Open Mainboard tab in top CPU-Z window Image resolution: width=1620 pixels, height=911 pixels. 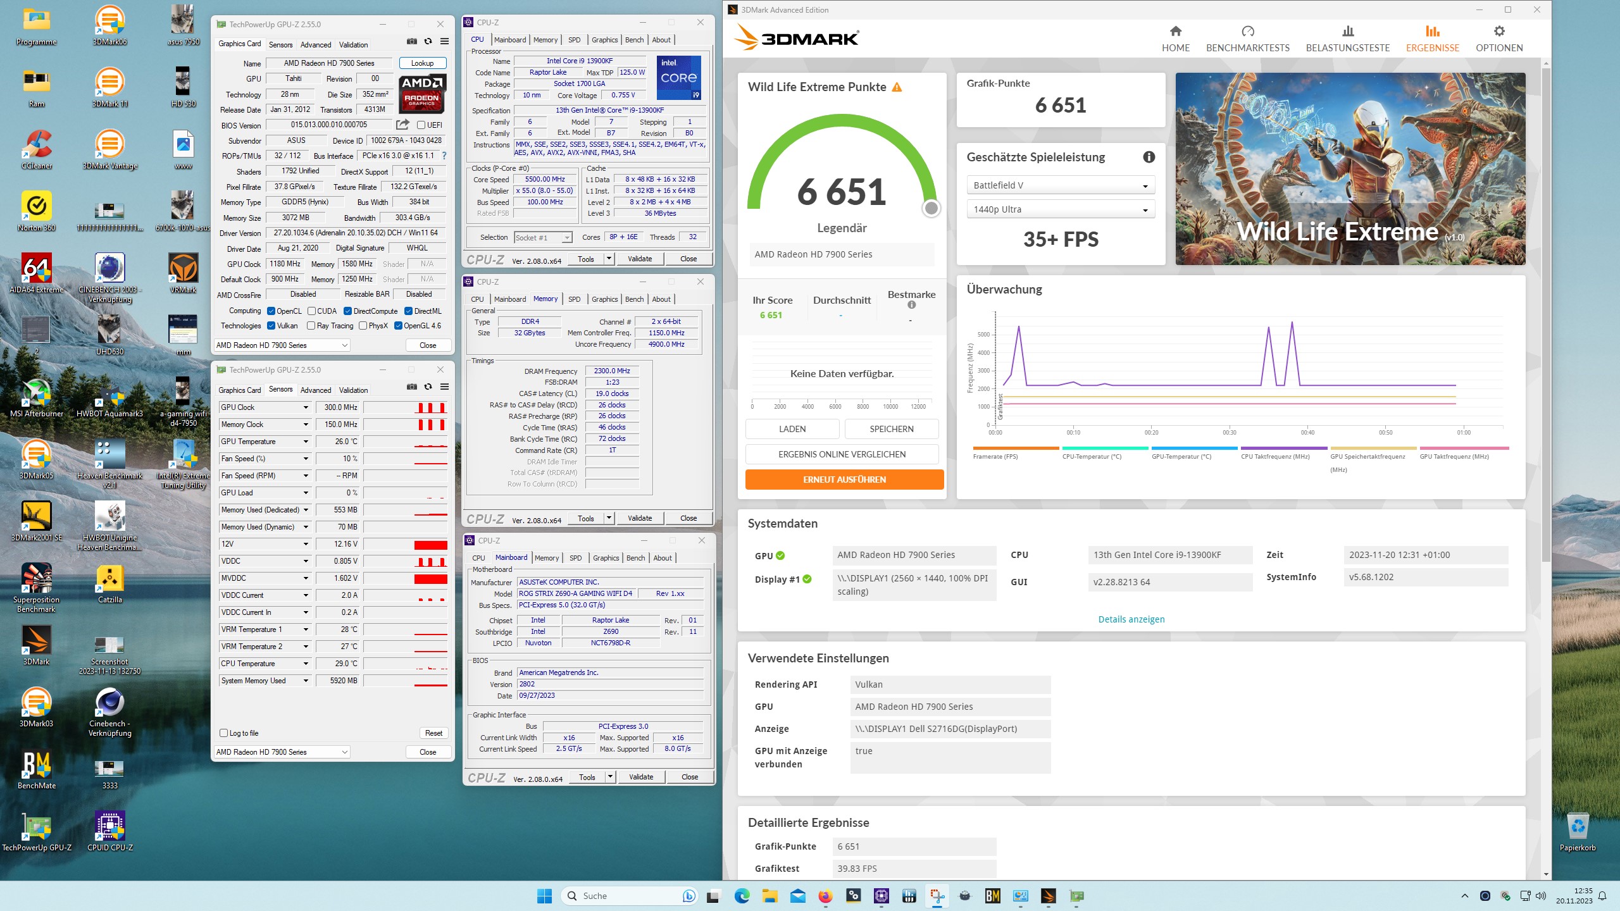[x=510, y=40]
